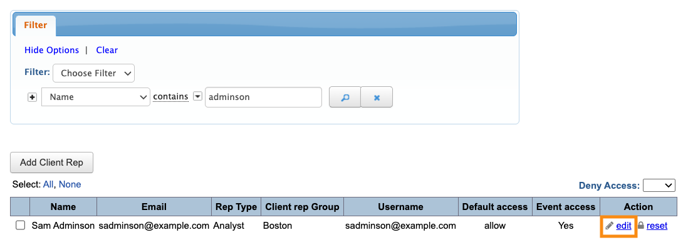Click the reset link for Sam Adminson

(x=657, y=226)
